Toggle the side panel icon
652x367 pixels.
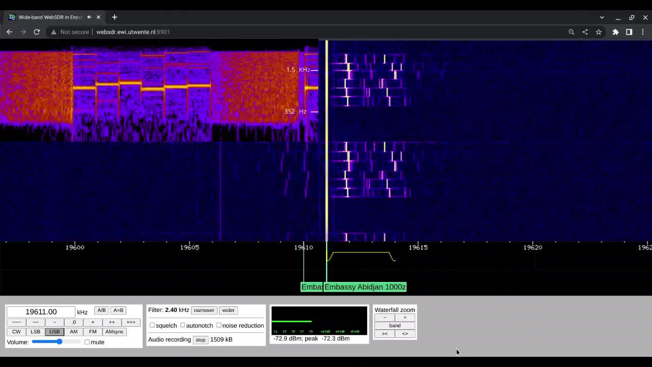[629, 32]
